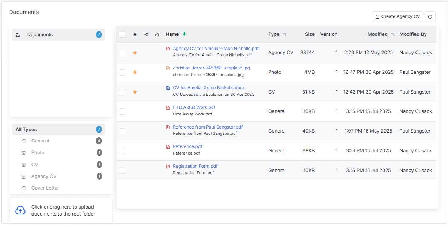Click the '68KB' size value
This screenshot has width=448, height=225.
[x=308, y=151]
